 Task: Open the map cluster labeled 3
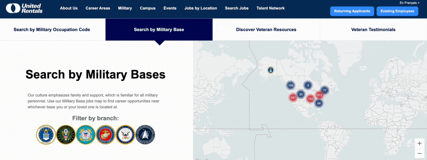click(308, 85)
